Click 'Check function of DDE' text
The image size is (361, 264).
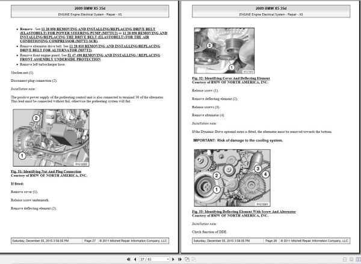pyautogui.click(x=209, y=232)
